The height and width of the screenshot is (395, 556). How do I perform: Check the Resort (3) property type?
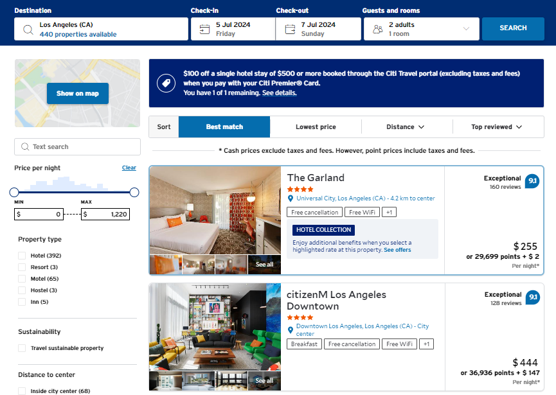(x=22, y=267)
